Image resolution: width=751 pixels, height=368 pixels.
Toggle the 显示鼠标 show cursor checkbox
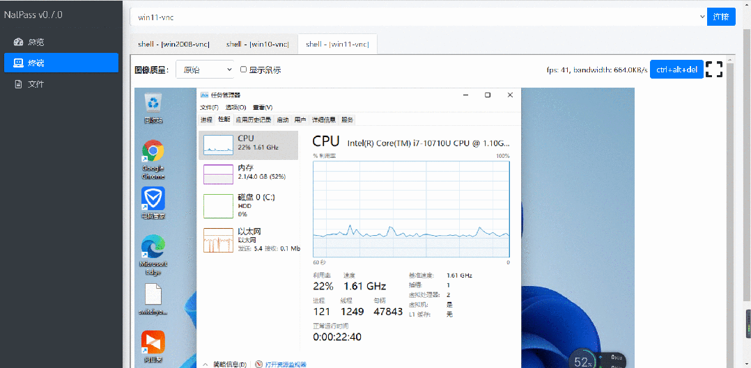[243, 70]
